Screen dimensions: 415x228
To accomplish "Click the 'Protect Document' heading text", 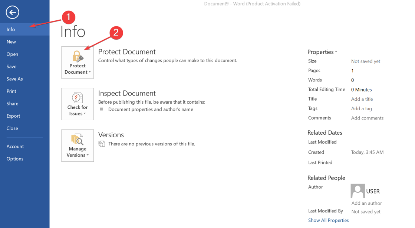I will pyautogui.click(x=127, y=52).
